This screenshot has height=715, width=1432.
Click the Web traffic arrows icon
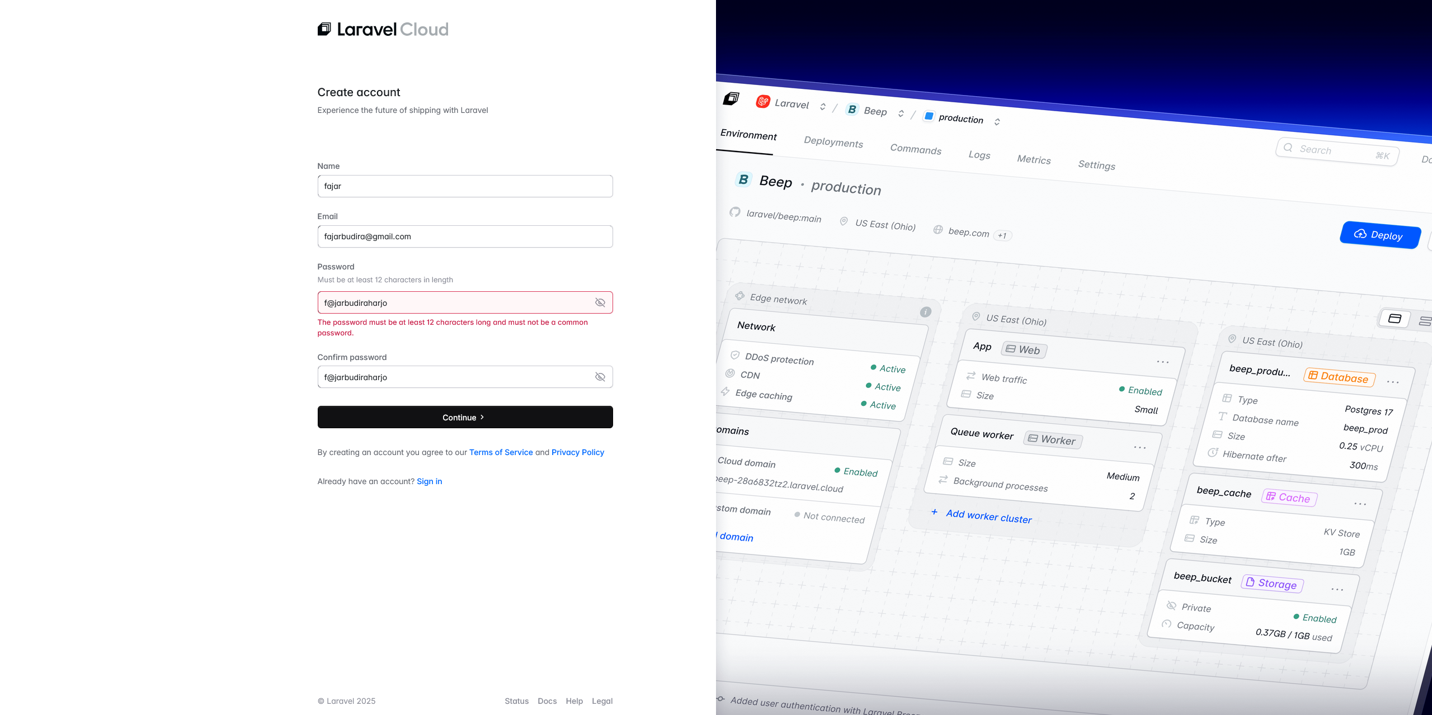coord(971,376)
